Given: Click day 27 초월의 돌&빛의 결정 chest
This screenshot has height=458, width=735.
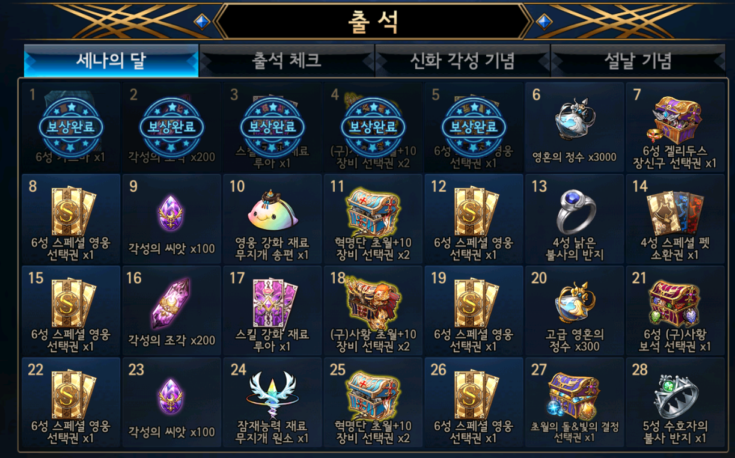Looking at the screenshot, I should (x=574, y=403).
